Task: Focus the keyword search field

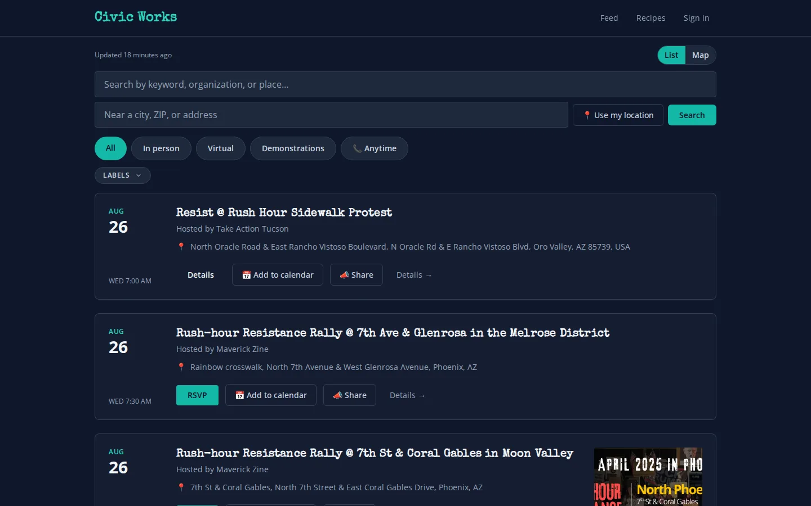Action: click(x=405, y=84)
